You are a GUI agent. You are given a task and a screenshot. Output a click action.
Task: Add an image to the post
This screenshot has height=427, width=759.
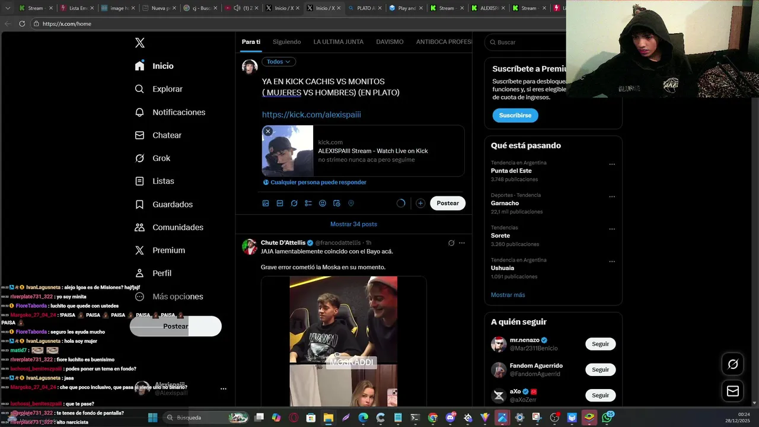tap(266, 203)
